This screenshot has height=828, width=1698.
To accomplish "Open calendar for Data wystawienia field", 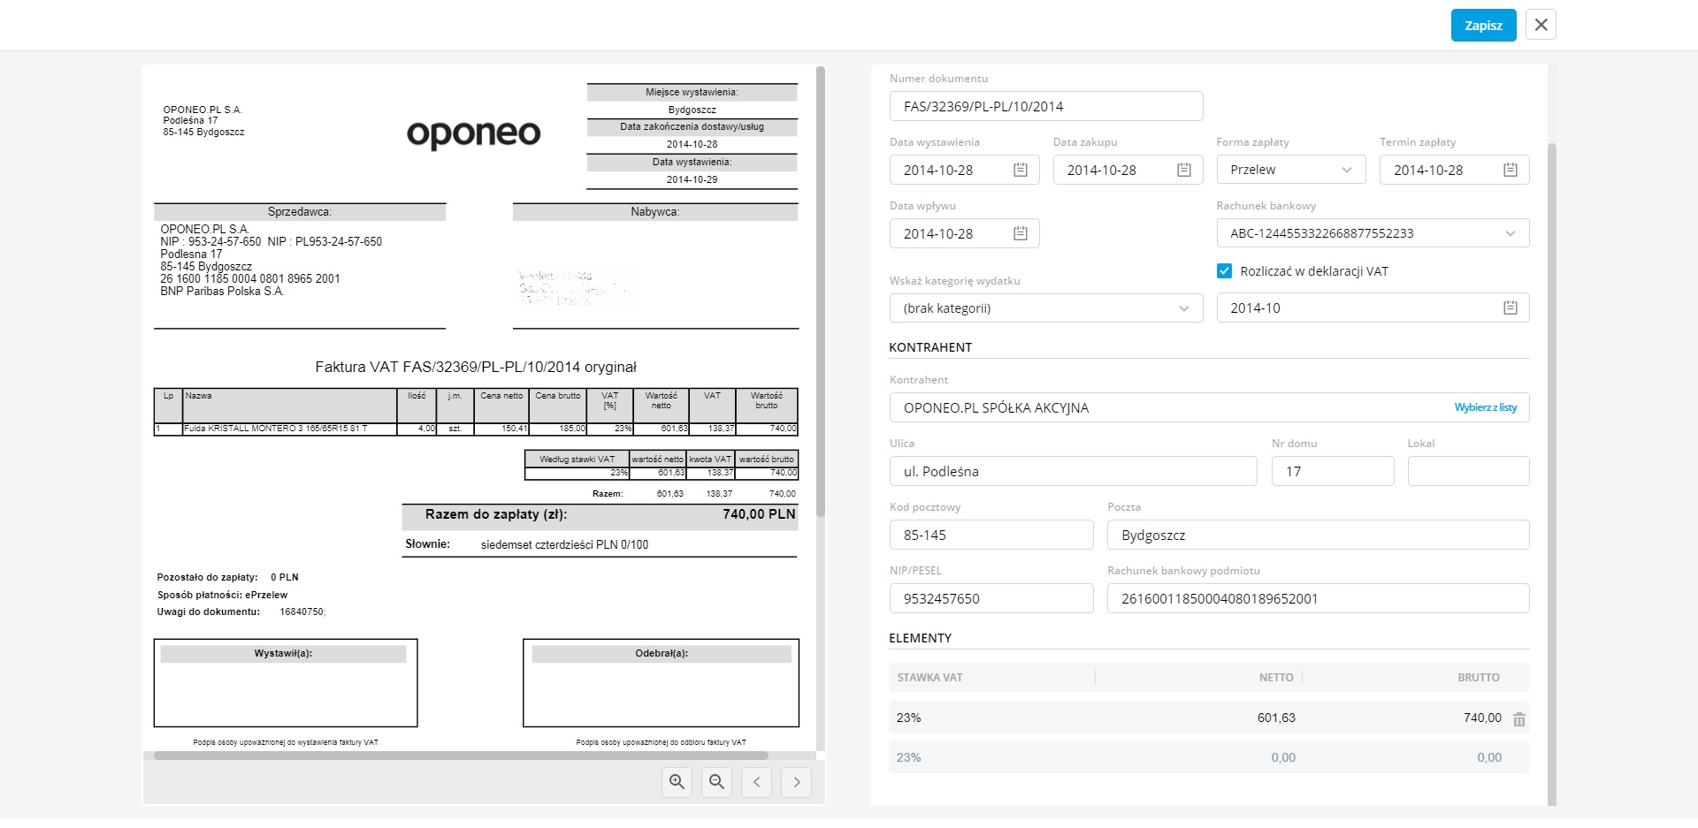I will [x=1020, y=170].
